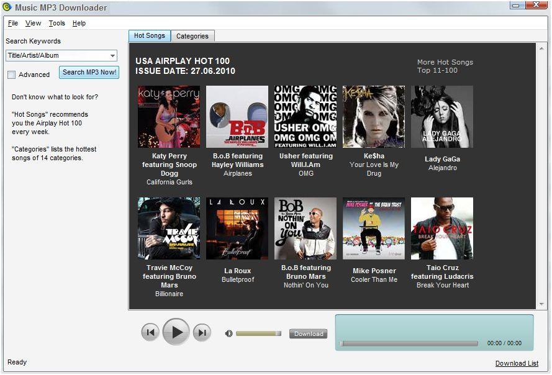Select Taio Cruz Break Your Heart cover
552x375 pixels.
coord(442,228)
